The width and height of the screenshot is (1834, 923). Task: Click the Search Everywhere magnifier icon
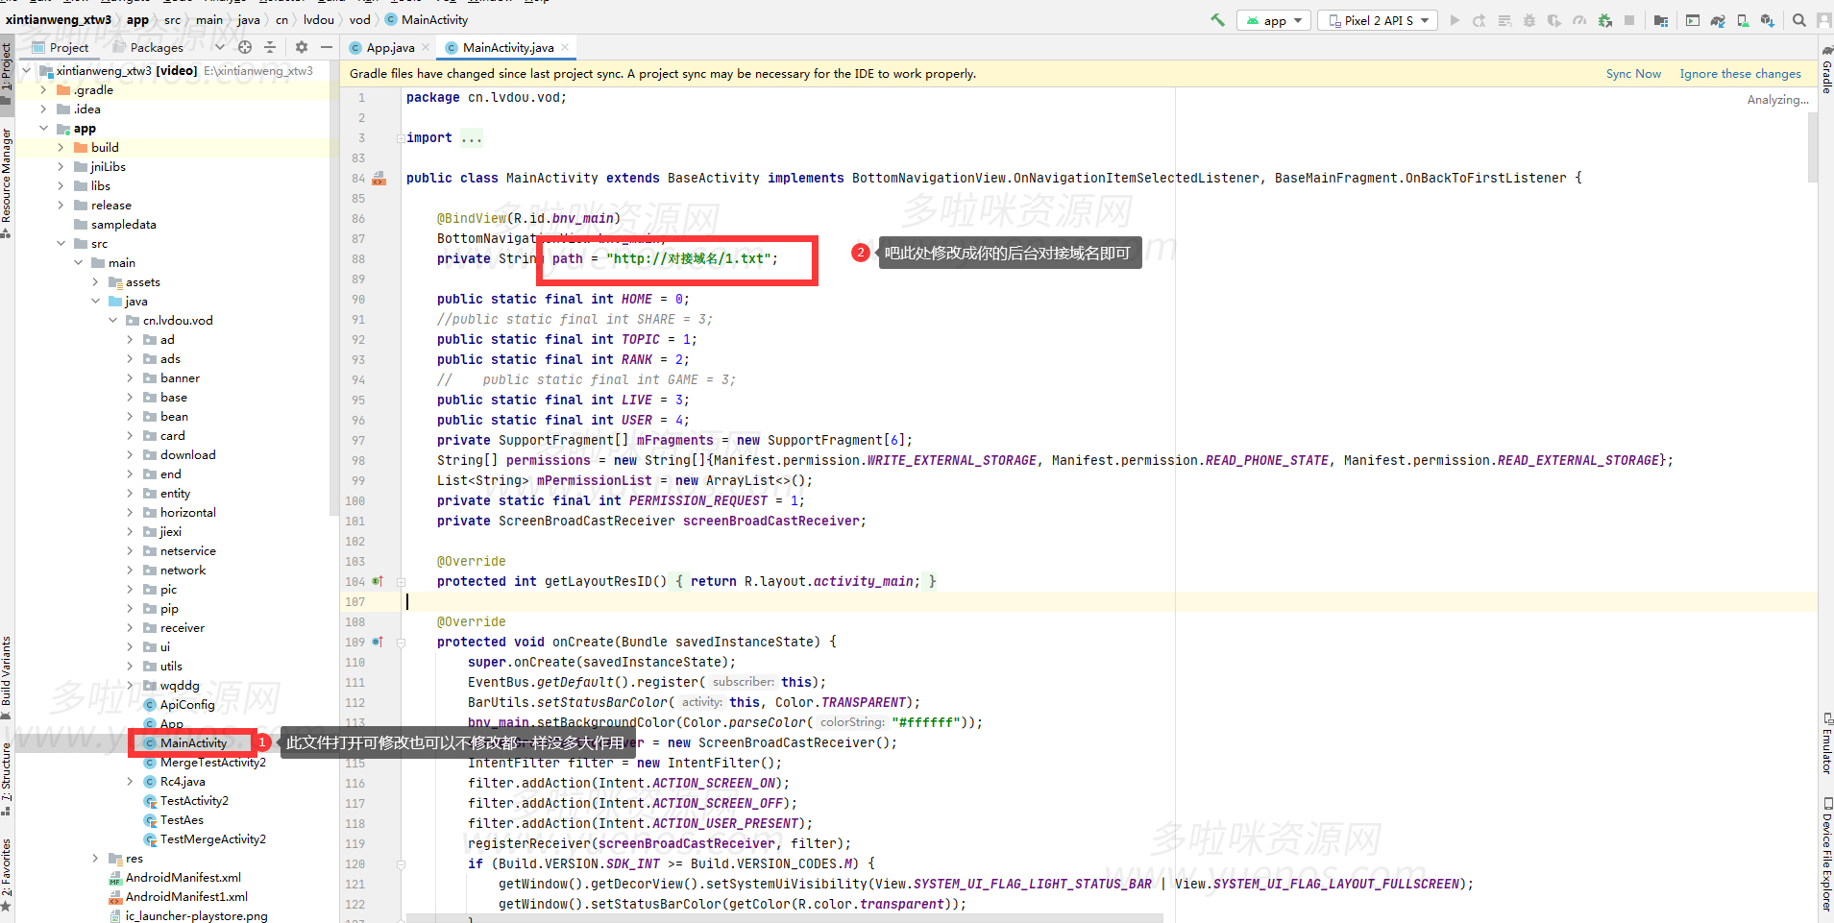tap(1798, 20)
